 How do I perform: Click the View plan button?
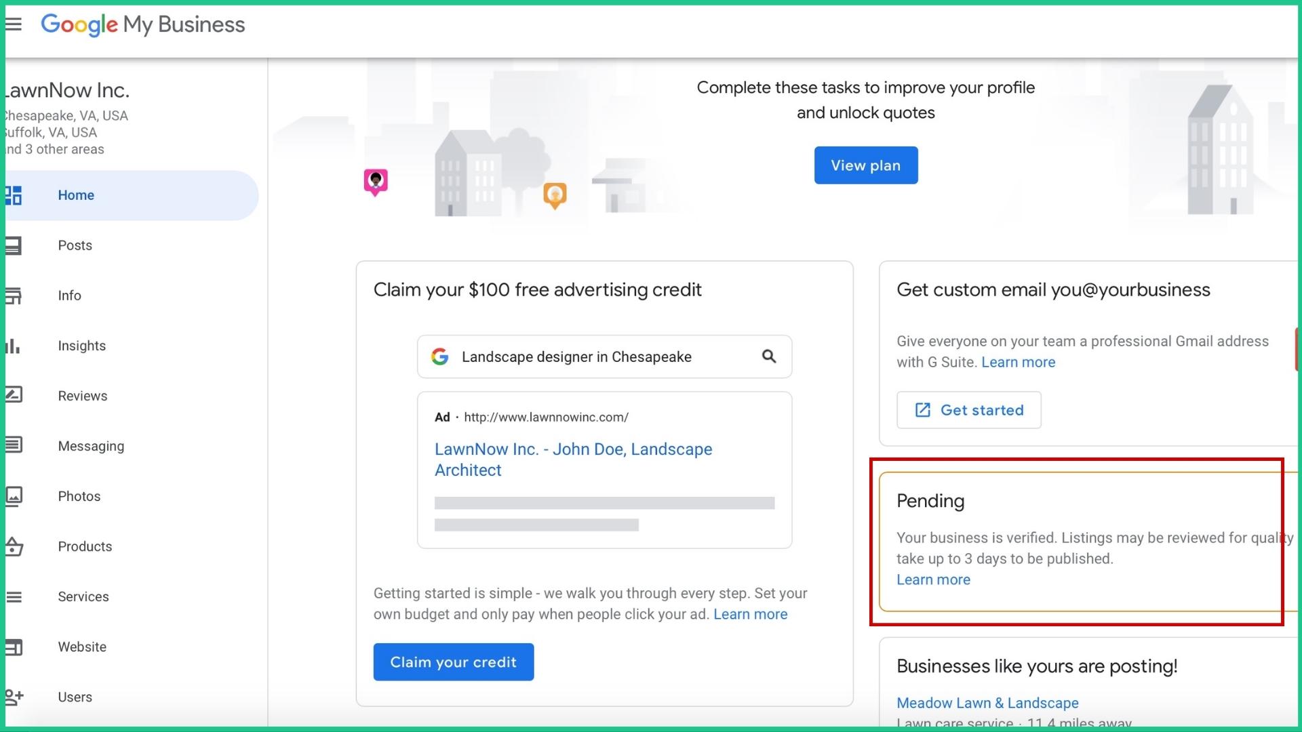866,165
